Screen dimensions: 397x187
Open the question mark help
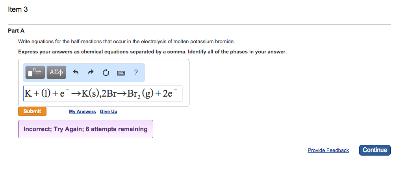coord(136,72)
